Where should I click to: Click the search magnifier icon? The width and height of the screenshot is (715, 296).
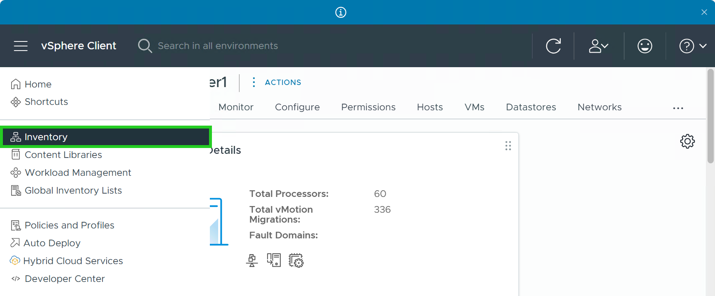click(x=145, y=46)
